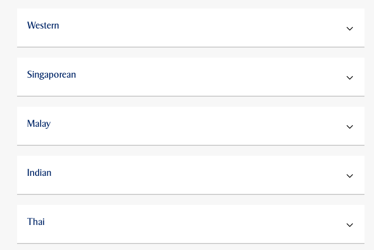Select the Malay heading text
The image size is (374, 250).
(x=39, y=124)
